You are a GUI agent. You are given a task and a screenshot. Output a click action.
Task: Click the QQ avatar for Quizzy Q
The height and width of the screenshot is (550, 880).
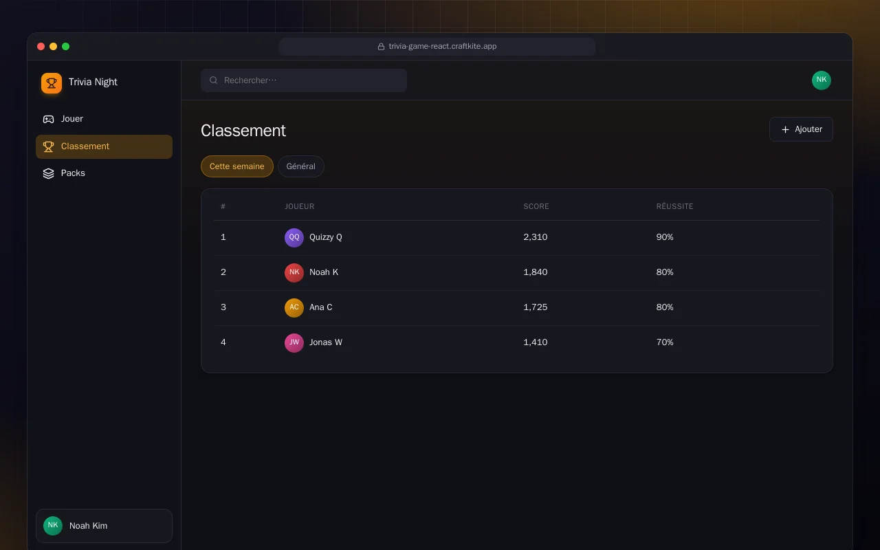(294, 238)
